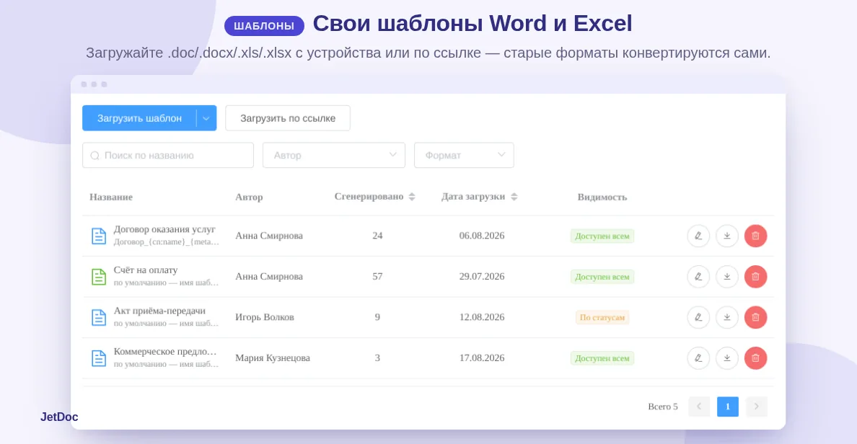Screen dimensions: 857x444
Task: Edit the Договор оказания услуг template
Action: (x=698, y=236)
